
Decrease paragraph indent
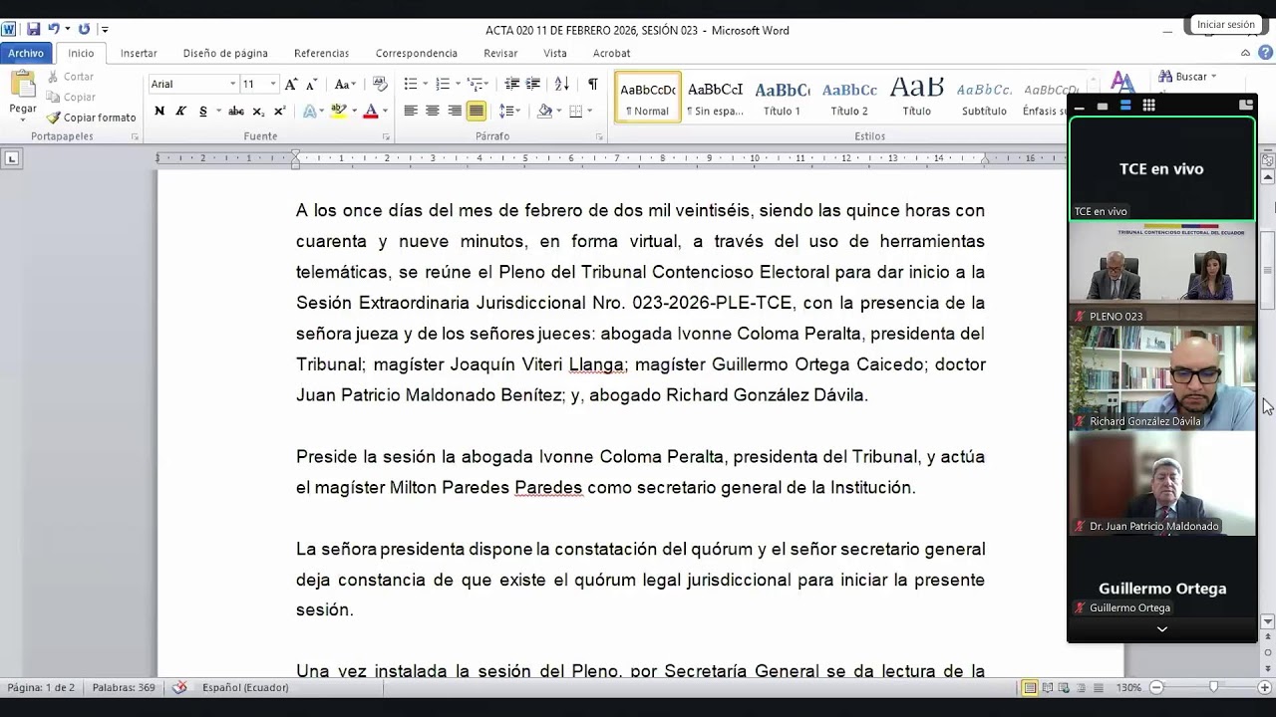pos(511,85)
